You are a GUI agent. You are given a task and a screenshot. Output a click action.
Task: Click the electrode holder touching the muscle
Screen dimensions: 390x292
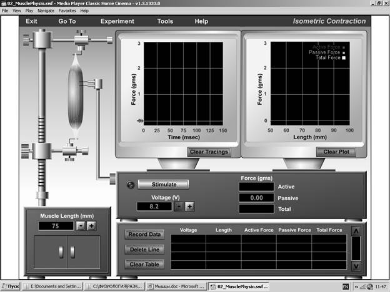click(x=98, y=84)
